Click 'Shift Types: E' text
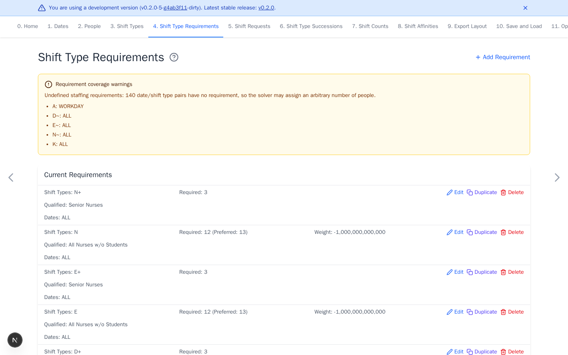The width and height of the screenshot is (568, 355). pos(61,312)
